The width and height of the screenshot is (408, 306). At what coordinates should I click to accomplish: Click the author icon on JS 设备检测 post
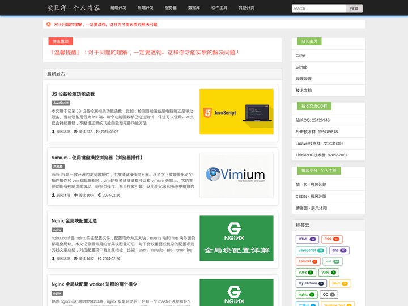tap(53, 131)
